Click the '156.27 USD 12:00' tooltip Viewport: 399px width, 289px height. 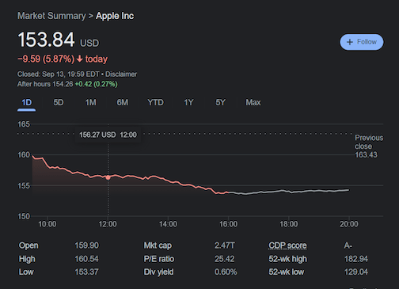108,135
